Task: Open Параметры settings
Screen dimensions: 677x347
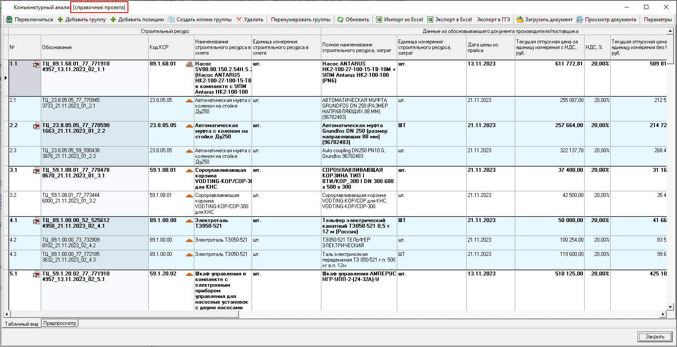Action: click(x=657, y=20)
